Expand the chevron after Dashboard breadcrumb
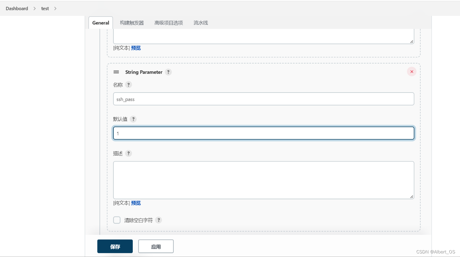The width and height of the screenshot is (460, 257). pos(35,9)
